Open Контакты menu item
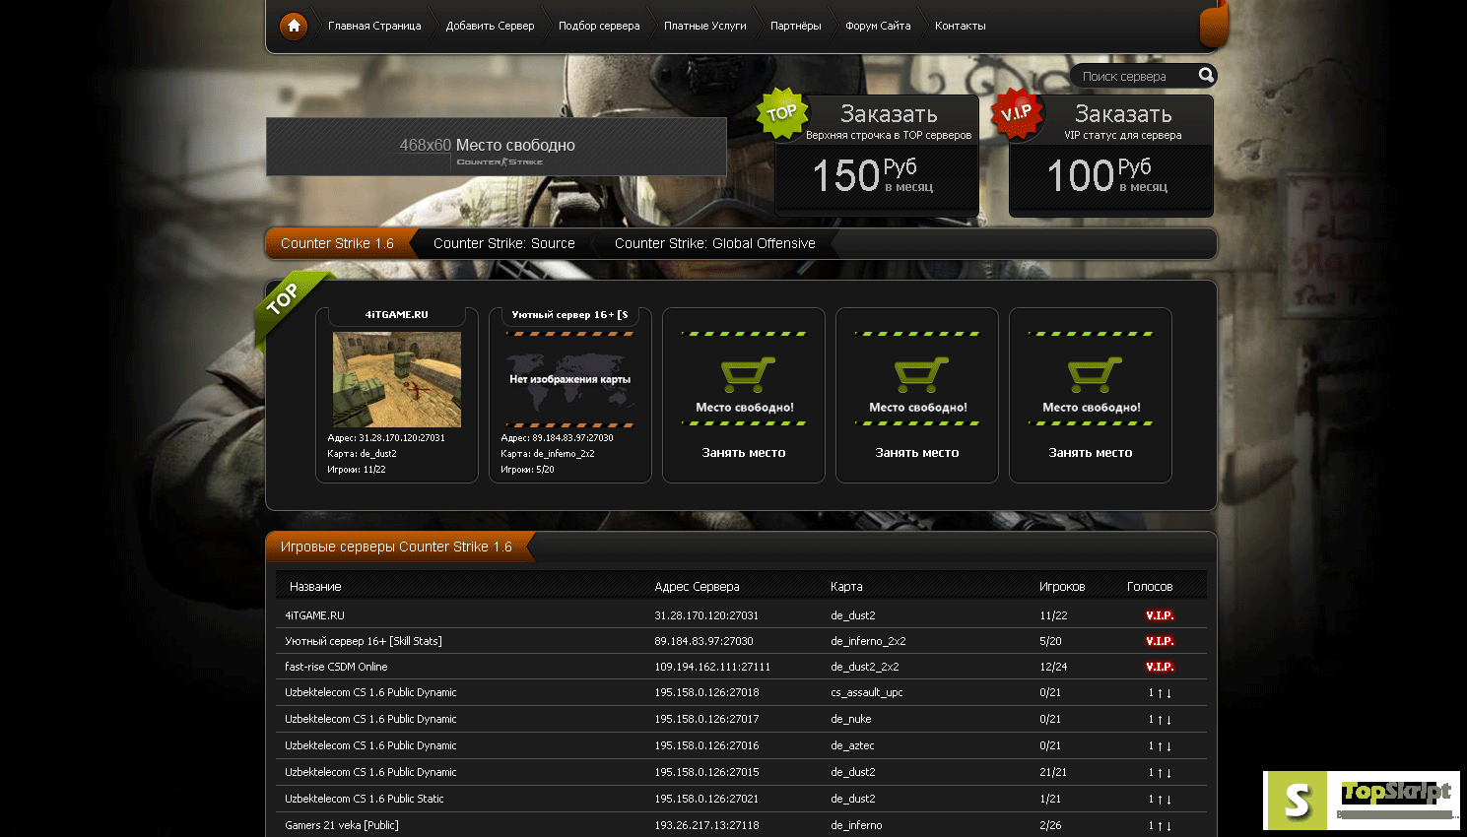 point(961,26)
